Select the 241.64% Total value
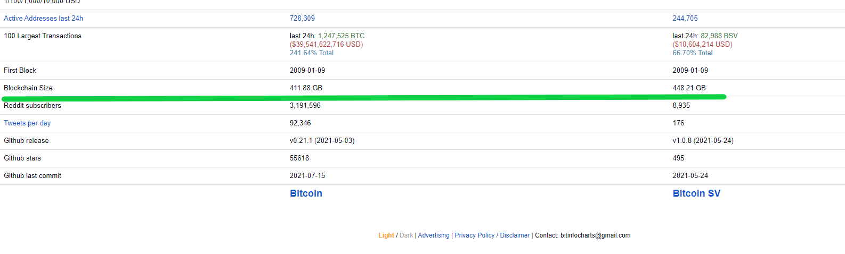Viewport: 845px width, 254px height. point(312,53)
